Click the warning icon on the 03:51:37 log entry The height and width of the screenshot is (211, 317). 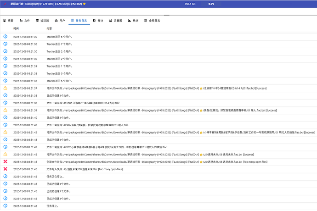point(6,88)
